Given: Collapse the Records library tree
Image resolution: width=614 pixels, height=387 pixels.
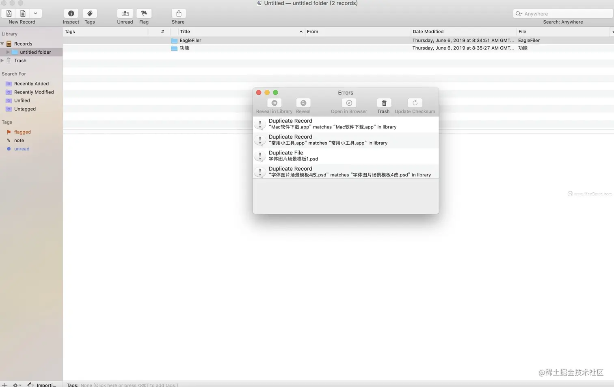Looking at the screenshot, I should (2, 44).
